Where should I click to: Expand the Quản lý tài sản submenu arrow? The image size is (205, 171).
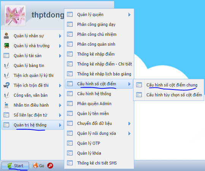pyautogui.click(x=60, y=56)
